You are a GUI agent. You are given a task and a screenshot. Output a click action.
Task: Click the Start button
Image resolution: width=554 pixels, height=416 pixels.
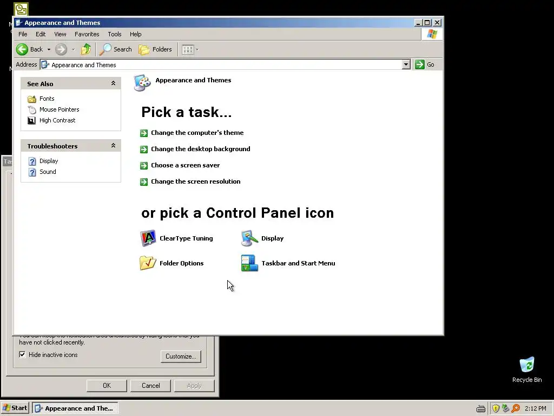click(15, 408)
